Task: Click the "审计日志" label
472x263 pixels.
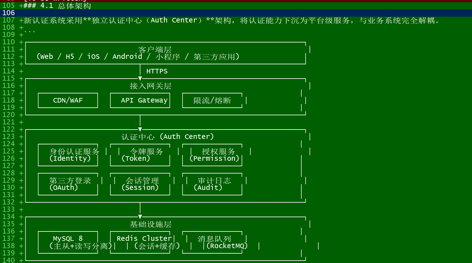Action: [214, 180]
